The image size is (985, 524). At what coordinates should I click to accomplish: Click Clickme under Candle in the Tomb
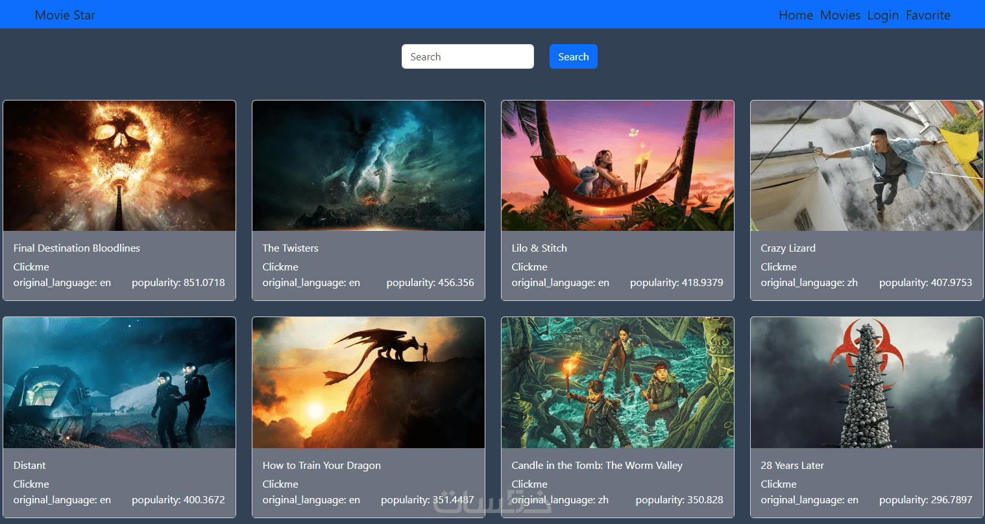(x=529, y=484)
